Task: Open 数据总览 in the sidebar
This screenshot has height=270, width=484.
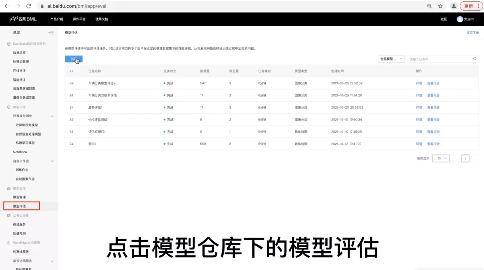Action: [19, 53]
